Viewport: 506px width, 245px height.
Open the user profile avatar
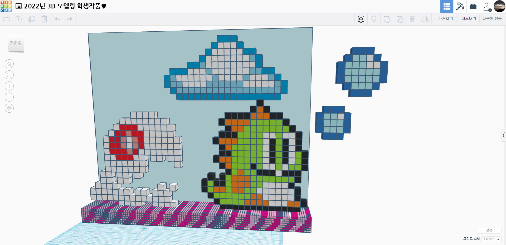(499, 6)
